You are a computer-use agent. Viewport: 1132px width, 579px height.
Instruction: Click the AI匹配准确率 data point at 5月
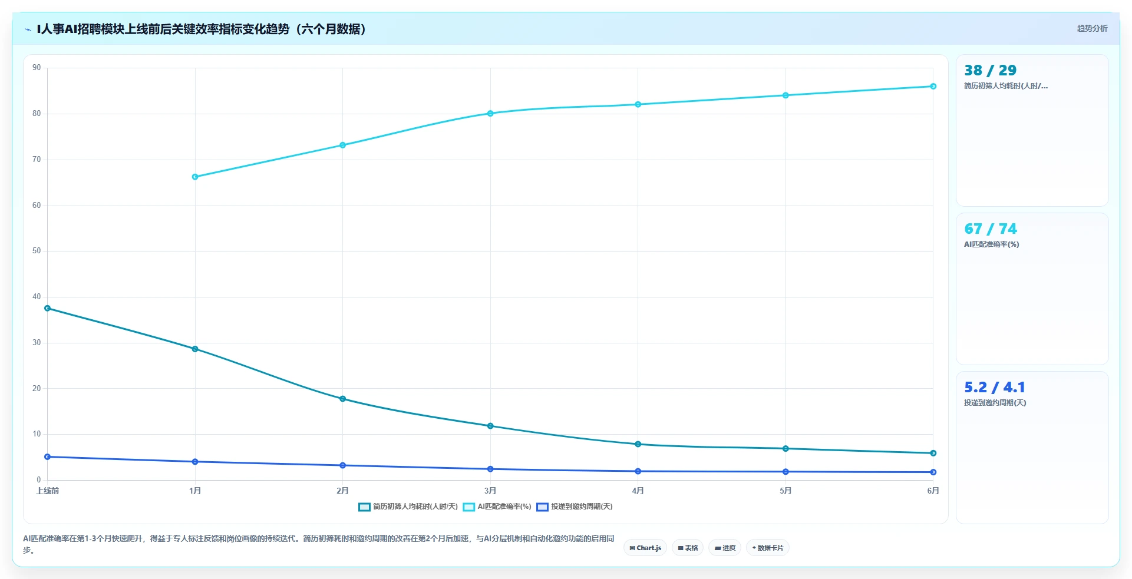click(x=786, y=95)
